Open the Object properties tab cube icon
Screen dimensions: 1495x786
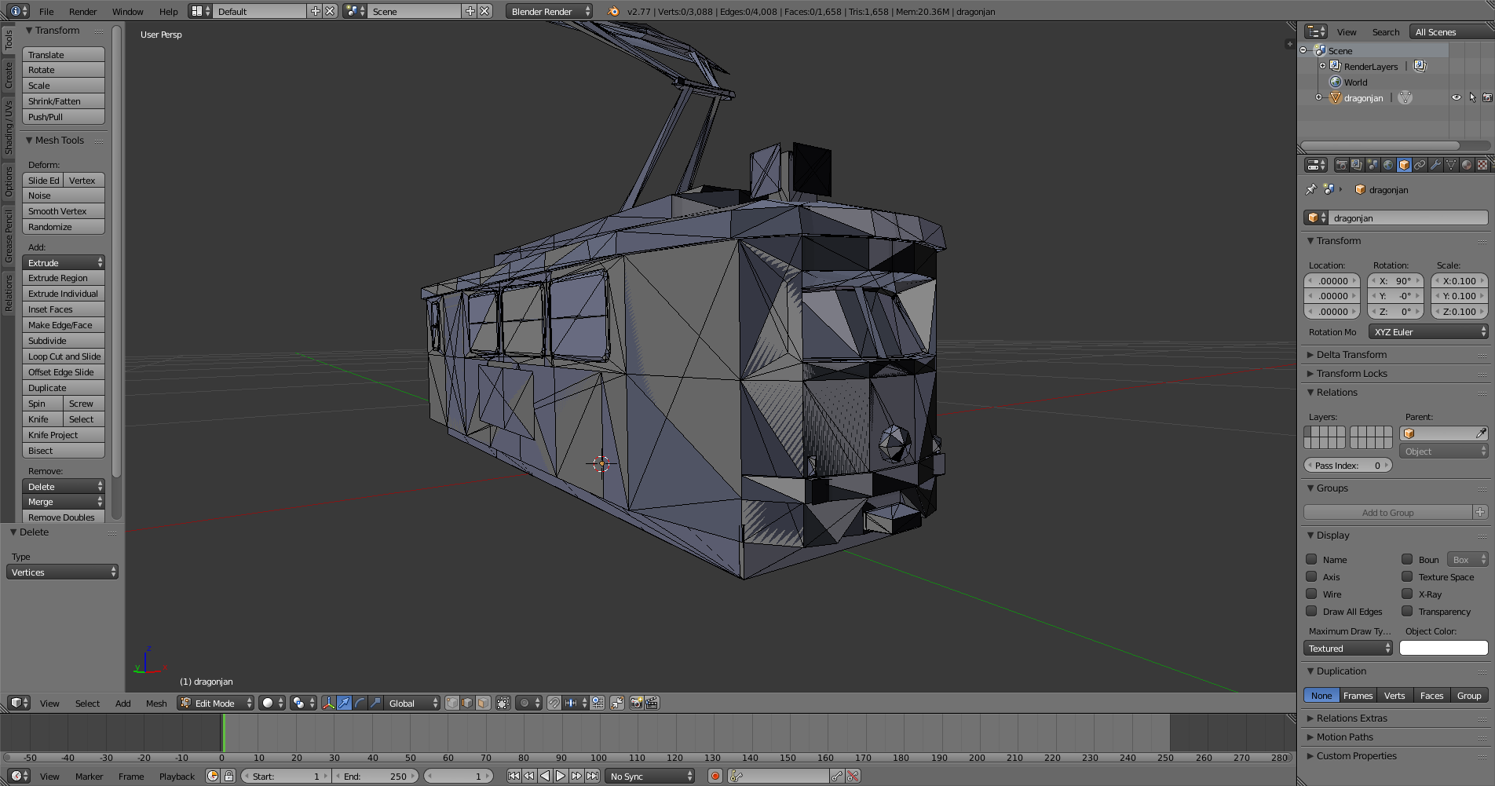pyautogui.click(x=1404, y=165)
